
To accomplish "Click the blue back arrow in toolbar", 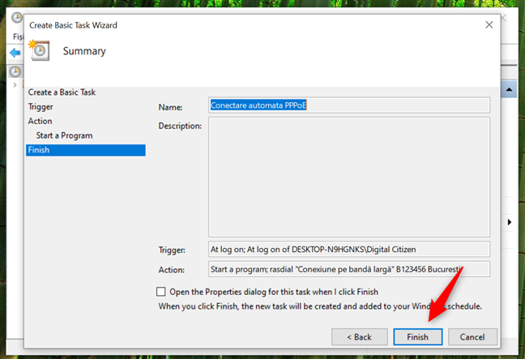I will point(15,53).
